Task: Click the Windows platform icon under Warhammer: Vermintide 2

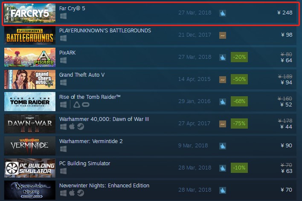Action: 64,149
